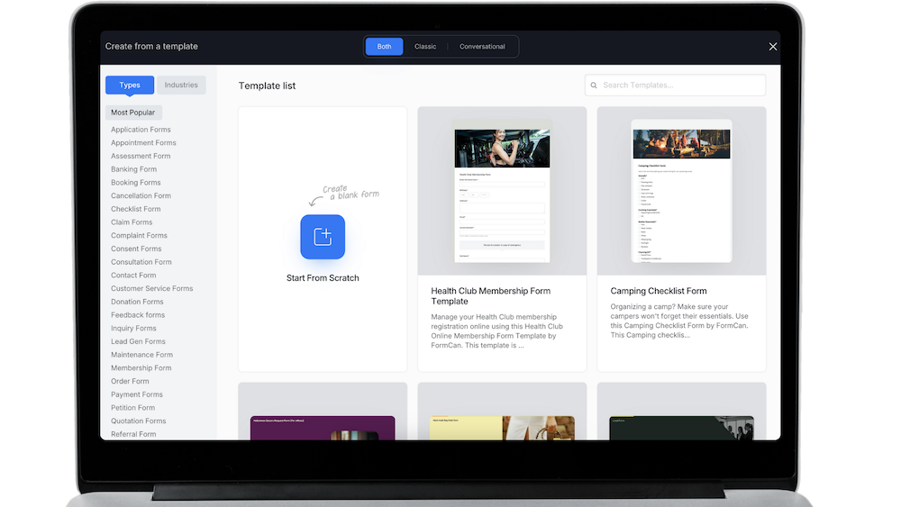The width and height of the screenshot is (901, 507).
Task: Choose Complaint Forms in the type list
Action: point(139,235)
